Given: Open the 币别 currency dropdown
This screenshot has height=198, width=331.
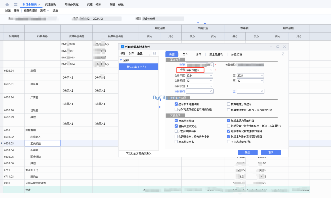Looking at the screenshot, I should pyautogui.click(x=211, y=70).
